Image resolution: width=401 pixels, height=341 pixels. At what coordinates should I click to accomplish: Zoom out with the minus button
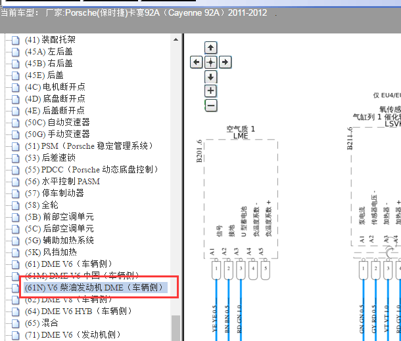point(211,106)
